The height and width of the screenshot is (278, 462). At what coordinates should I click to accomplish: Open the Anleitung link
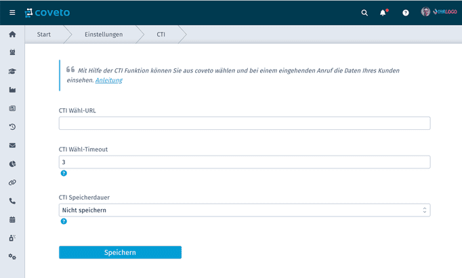coord(108,80)
